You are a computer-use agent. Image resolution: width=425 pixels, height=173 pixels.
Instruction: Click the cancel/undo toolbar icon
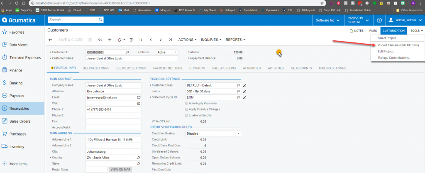[100, 40]
